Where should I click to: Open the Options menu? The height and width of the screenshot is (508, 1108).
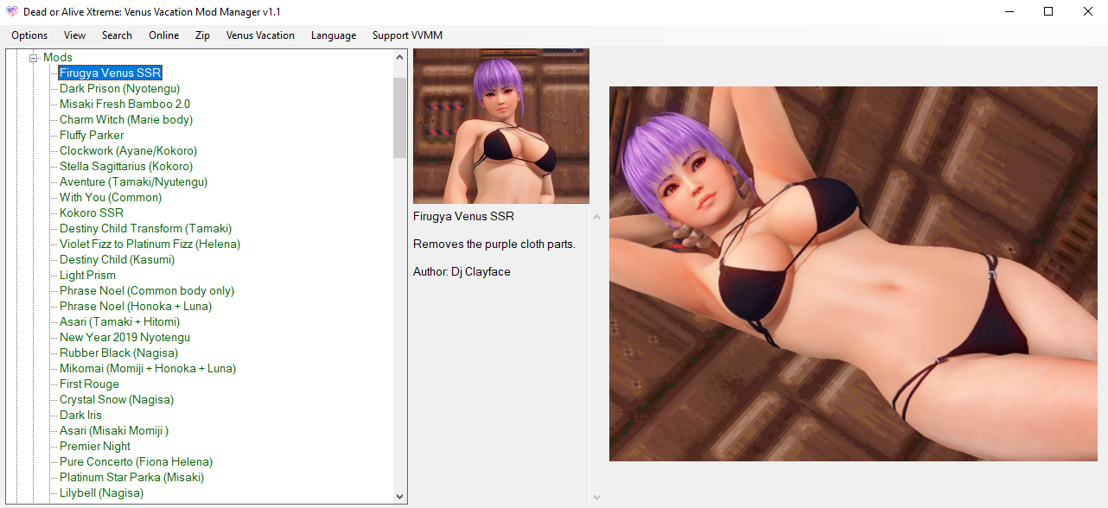tap(29, 35)
